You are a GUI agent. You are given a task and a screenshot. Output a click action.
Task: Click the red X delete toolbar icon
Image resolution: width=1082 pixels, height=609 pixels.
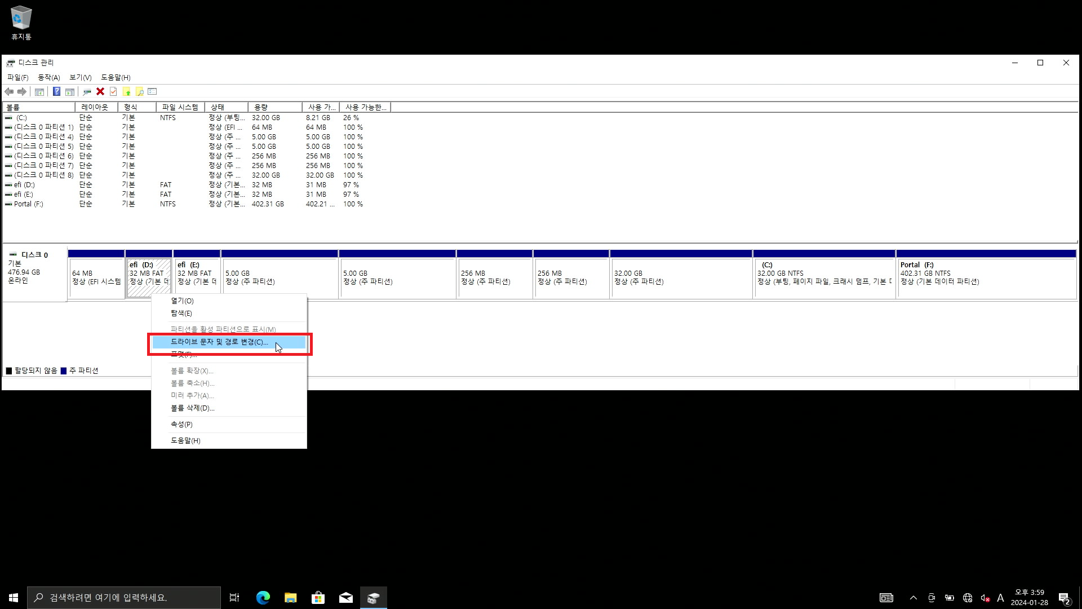click(x=100, y=91)
